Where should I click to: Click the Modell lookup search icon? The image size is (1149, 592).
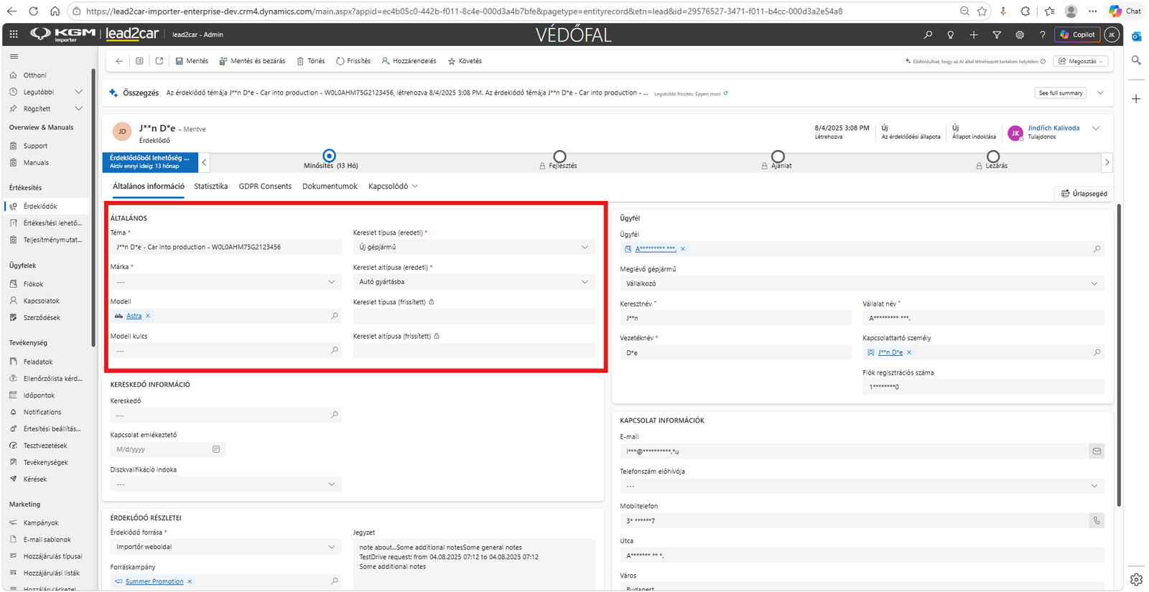335,316
